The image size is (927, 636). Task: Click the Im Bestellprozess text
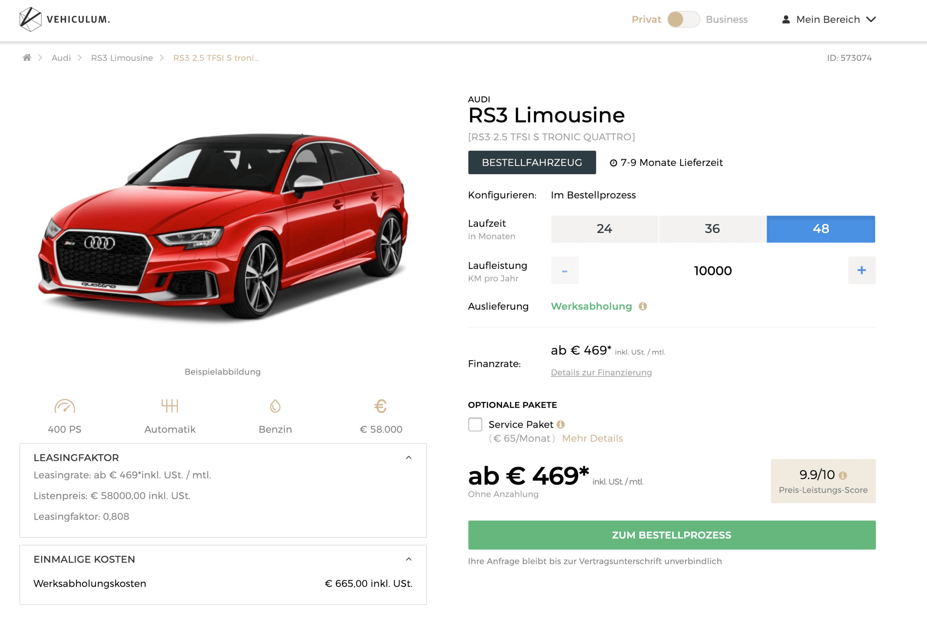(x=593, y=195)
